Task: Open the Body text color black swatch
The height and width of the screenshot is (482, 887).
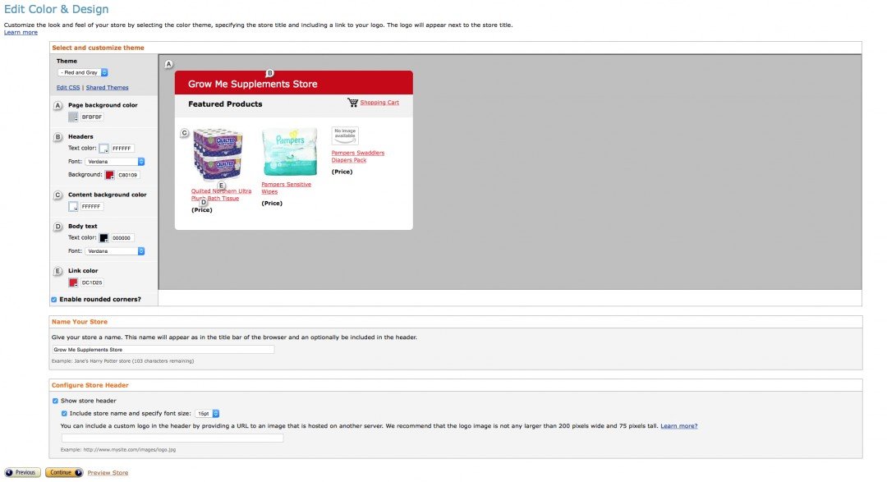Action: pos(104,238)
